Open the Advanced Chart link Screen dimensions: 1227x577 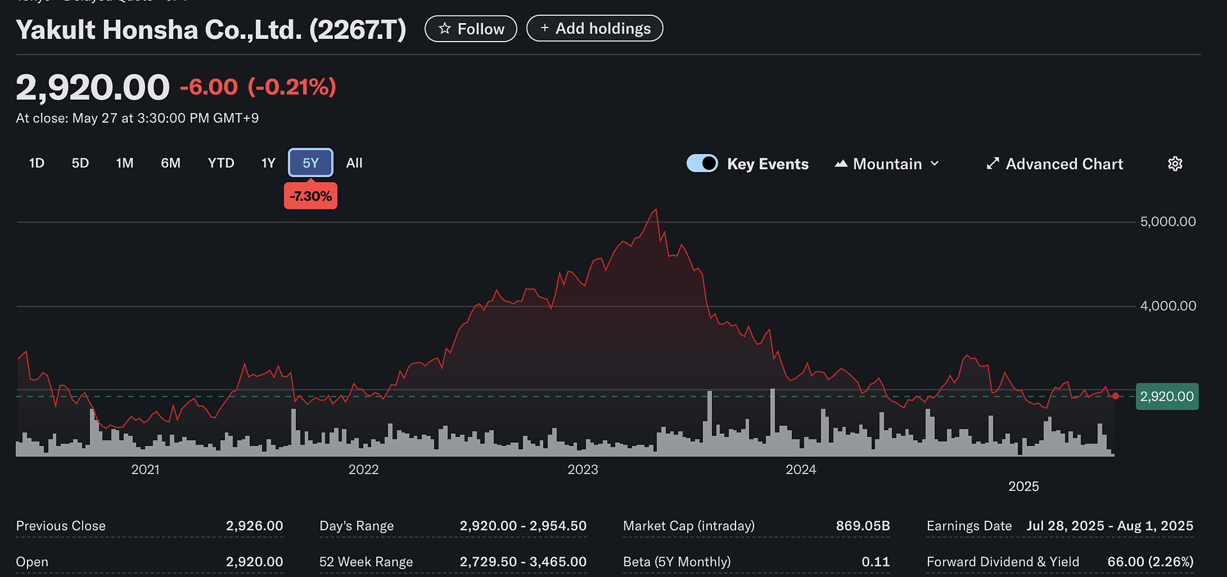tap(1054, 164)
